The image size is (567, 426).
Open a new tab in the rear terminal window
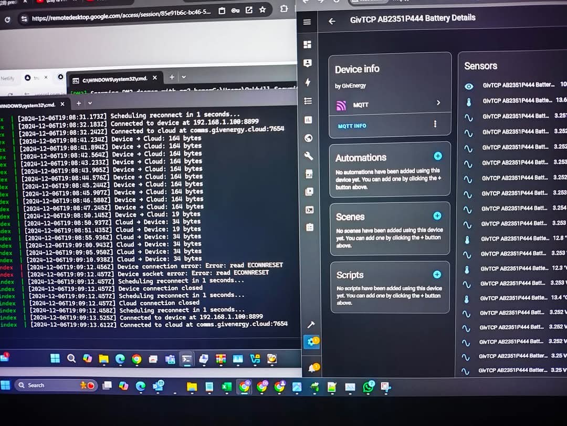172,77
